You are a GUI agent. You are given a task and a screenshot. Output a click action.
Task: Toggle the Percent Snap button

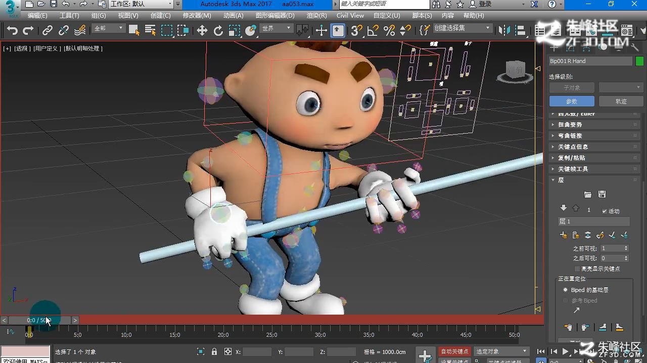[389, 31]
